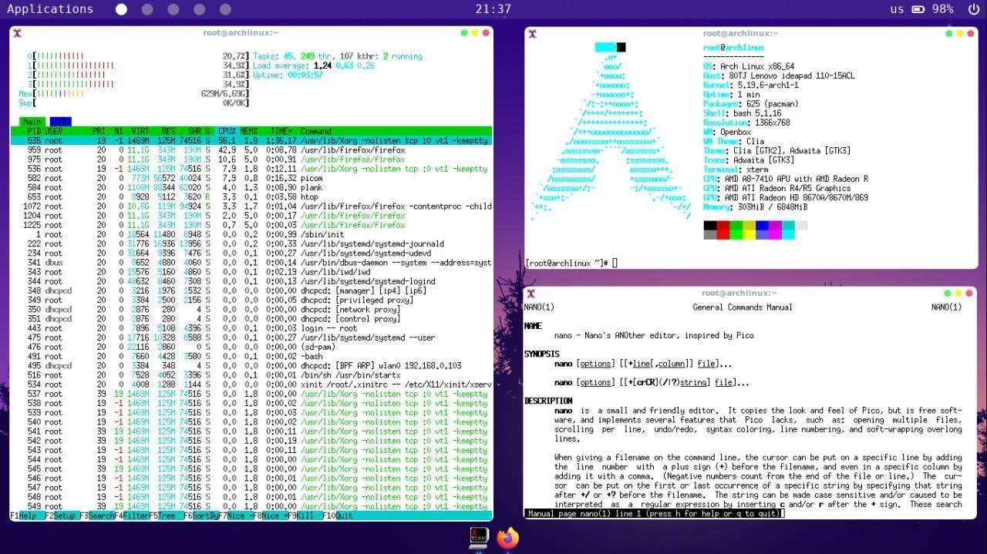Select PID 535 Xorg process row

coord(251,140)
